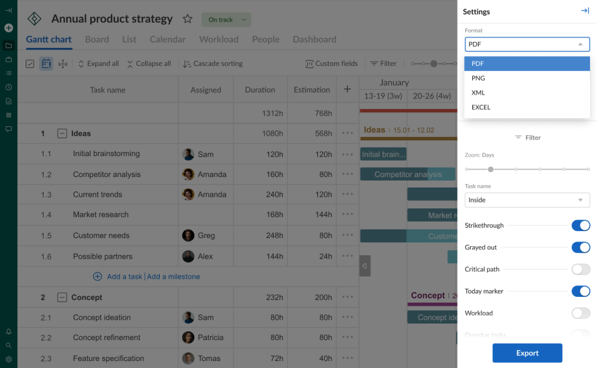Create a new project with the plus icon
Image resolution: width=597 pixels, height=368 pixels.
[x=8, y=27]
